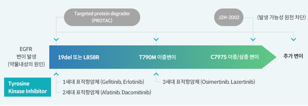Select the J2H-2002 gray pill
This screenshot has width=308, height=106.
tap(229, 17)
